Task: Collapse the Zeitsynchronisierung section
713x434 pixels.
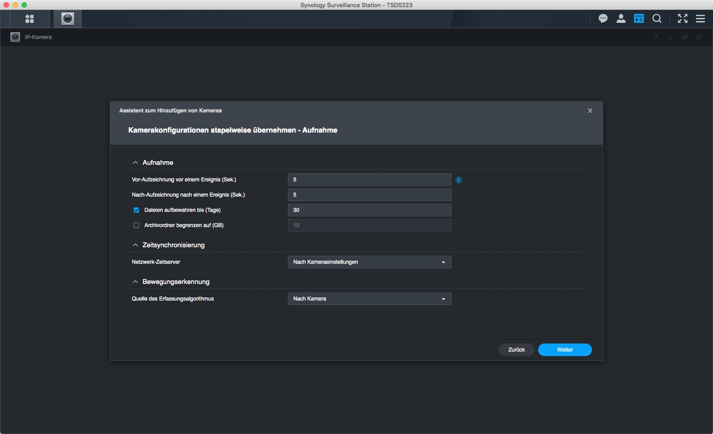Action: click(x=135, y=245)
